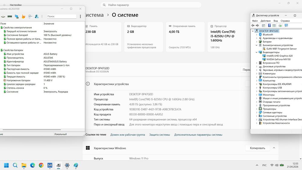Image resolution: width=302 pixels, height=170 pixels.
Task: Click Wi-Fi icon in system tray
Action: point(272,165)
